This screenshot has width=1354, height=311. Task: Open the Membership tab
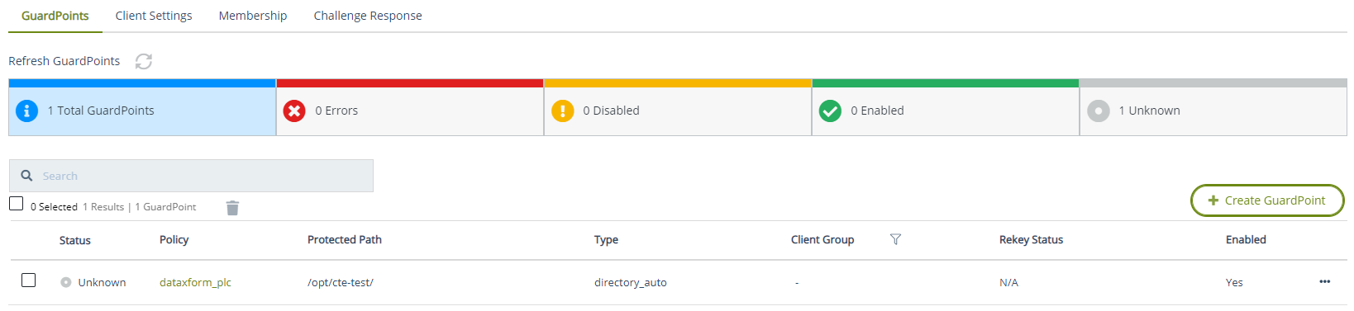coord(253,16)
